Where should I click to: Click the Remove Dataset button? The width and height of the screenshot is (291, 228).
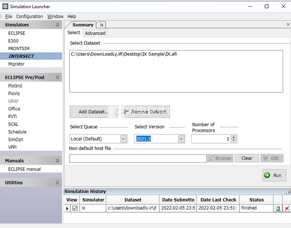(146, 112)
